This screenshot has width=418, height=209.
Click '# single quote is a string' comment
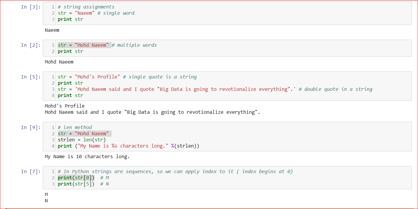(160, 77)
